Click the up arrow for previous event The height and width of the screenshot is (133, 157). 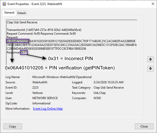(150, 59)
